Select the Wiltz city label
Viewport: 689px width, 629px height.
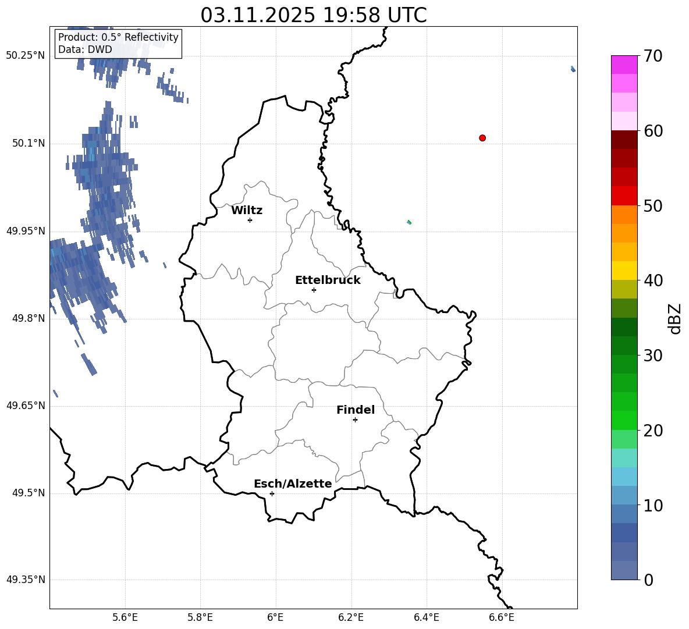click(x=247, y=211)
